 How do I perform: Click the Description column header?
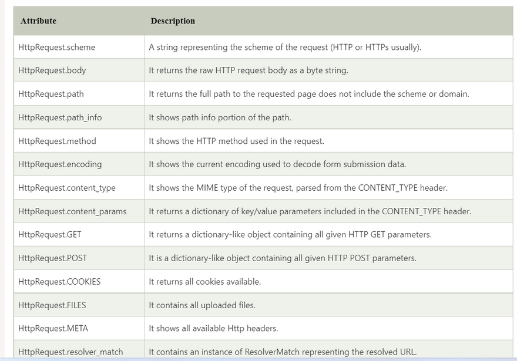[173, 21]
